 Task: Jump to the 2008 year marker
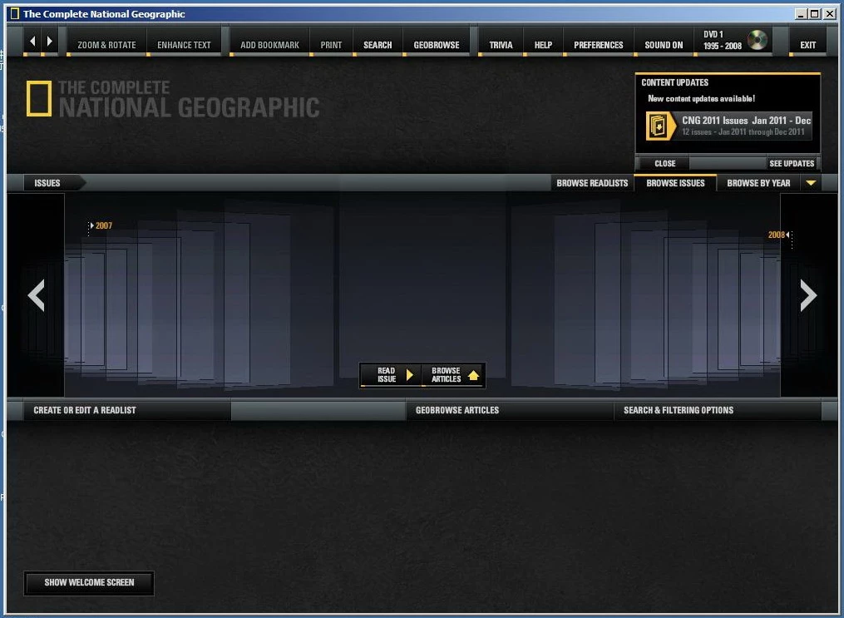[x=778, y=235]
